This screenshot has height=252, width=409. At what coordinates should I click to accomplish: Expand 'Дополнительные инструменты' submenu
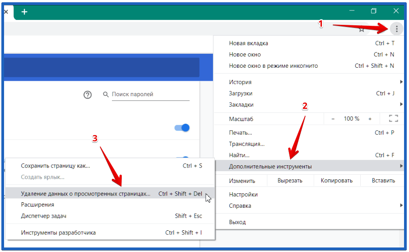click(x=309, y=167)
